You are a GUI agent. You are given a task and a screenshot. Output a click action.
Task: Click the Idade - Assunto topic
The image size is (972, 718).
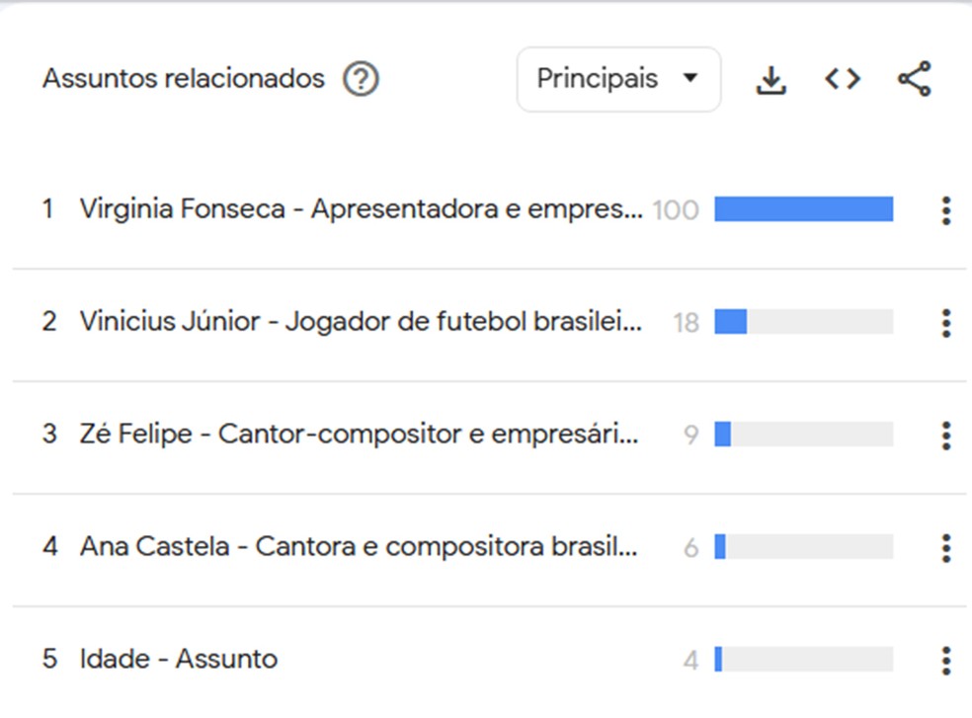point(180,659)
